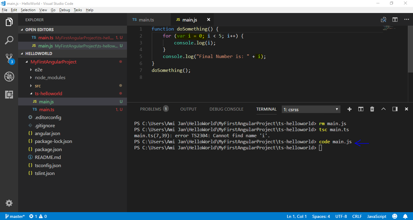413x220 pixels.
Task: Create a new terminal with plus icon
Action: coord(350,109)
